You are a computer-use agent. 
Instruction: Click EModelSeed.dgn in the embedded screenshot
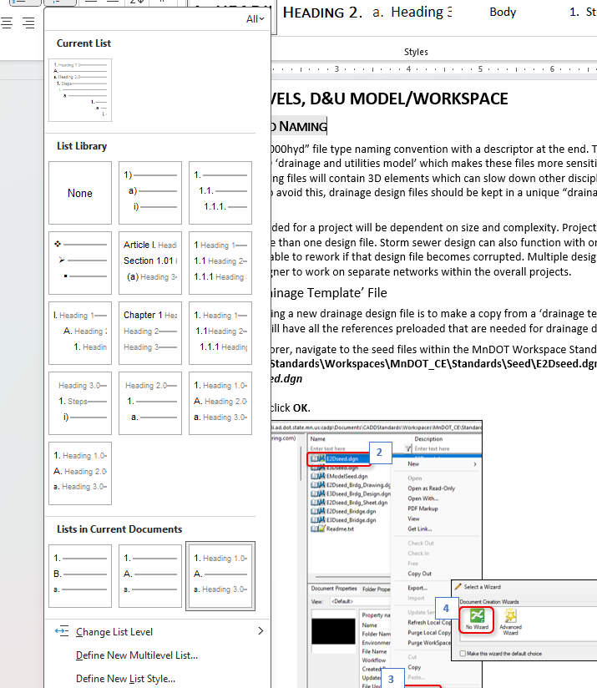click(x=347, y=476)
